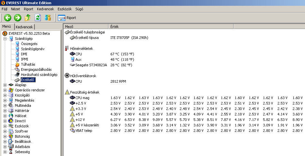Expand the Háttértár tree node
The height and width of the screenshot is (156, 305).
pos(5,111)
